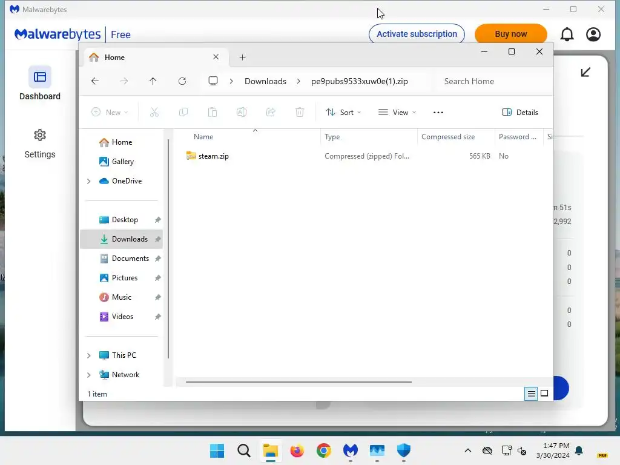Viewport: 620px width, 465px height.
Task: Click the Buy now button
Action: 511,34
